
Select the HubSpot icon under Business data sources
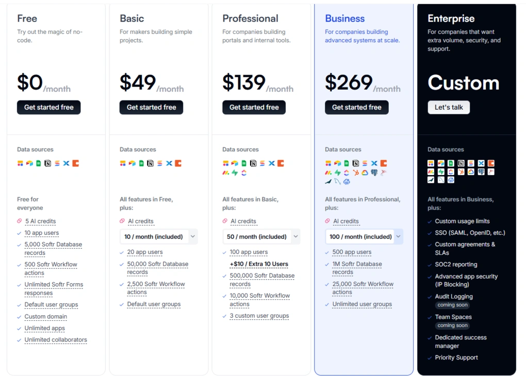point(356,173)
